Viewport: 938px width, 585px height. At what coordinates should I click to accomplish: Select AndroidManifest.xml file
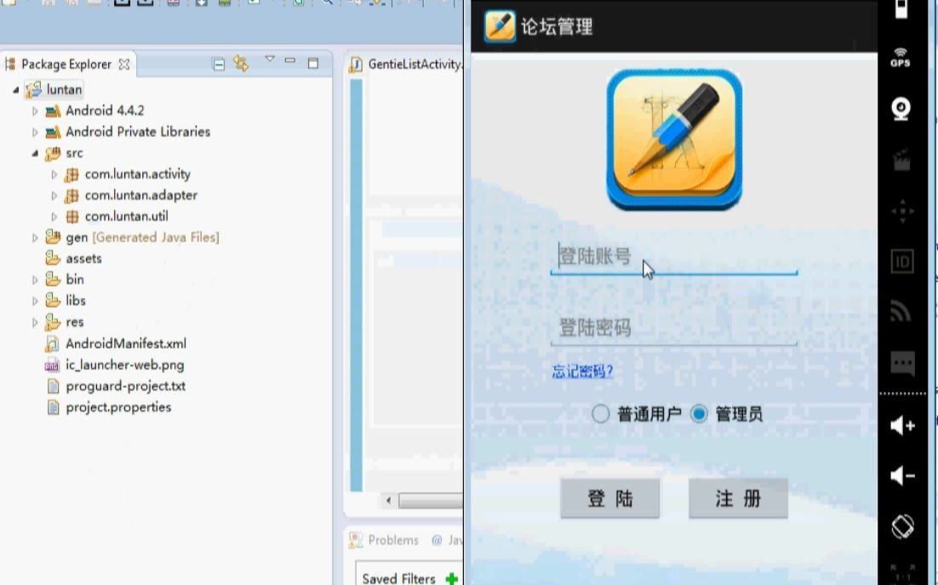click(126, 344)
